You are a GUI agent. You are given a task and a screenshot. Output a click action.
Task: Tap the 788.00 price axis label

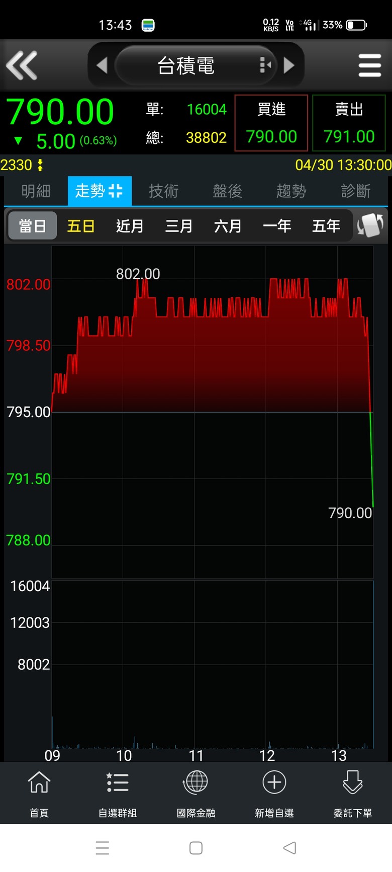29,540
